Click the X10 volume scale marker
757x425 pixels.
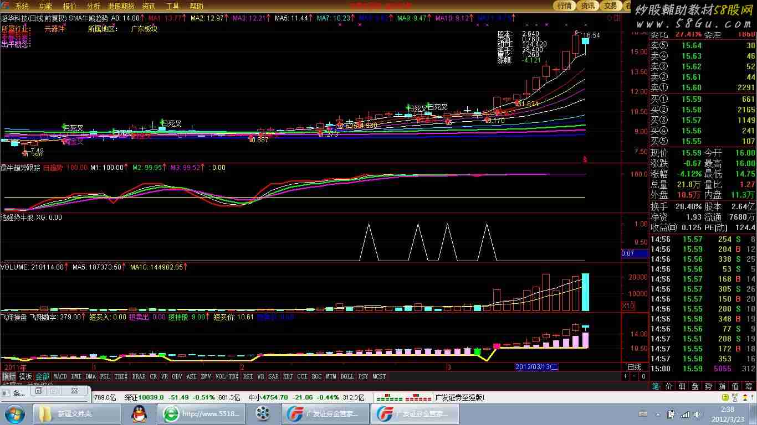628,306
